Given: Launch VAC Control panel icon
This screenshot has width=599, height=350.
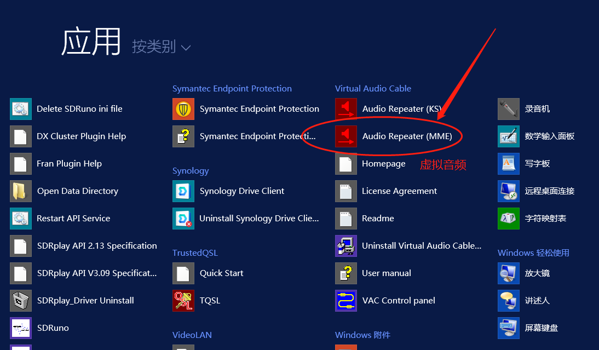Looking at the screenshot, I should (x=346, y=301).
